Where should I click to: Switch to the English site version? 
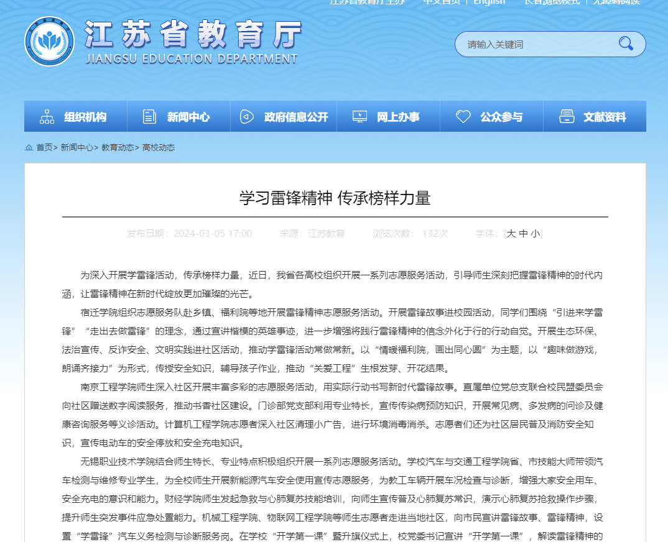point(489,2)
